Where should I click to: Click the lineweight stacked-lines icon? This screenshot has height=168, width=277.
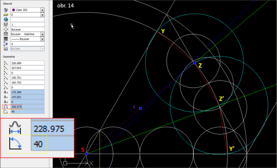[x=6, y=39]
